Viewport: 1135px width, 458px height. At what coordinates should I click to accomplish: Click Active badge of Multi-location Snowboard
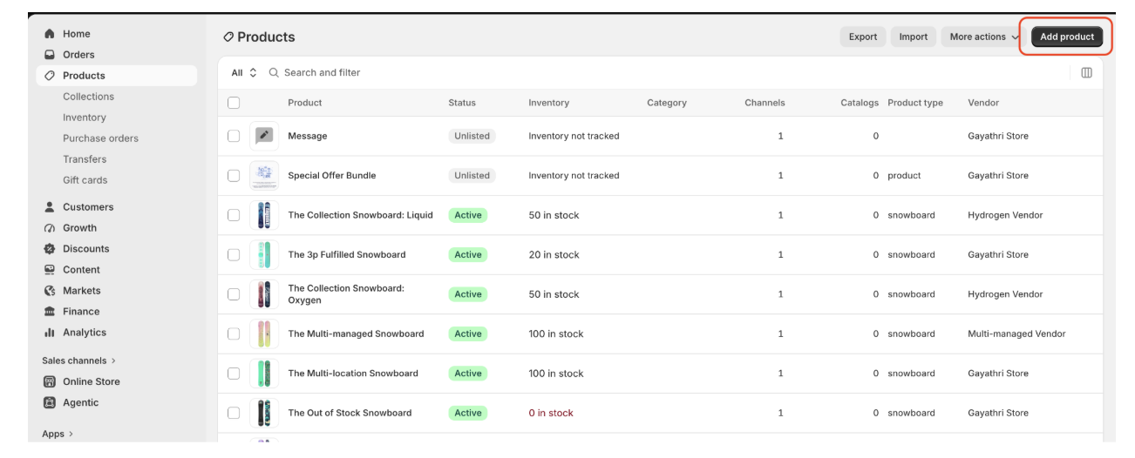[x=468, y=374]
